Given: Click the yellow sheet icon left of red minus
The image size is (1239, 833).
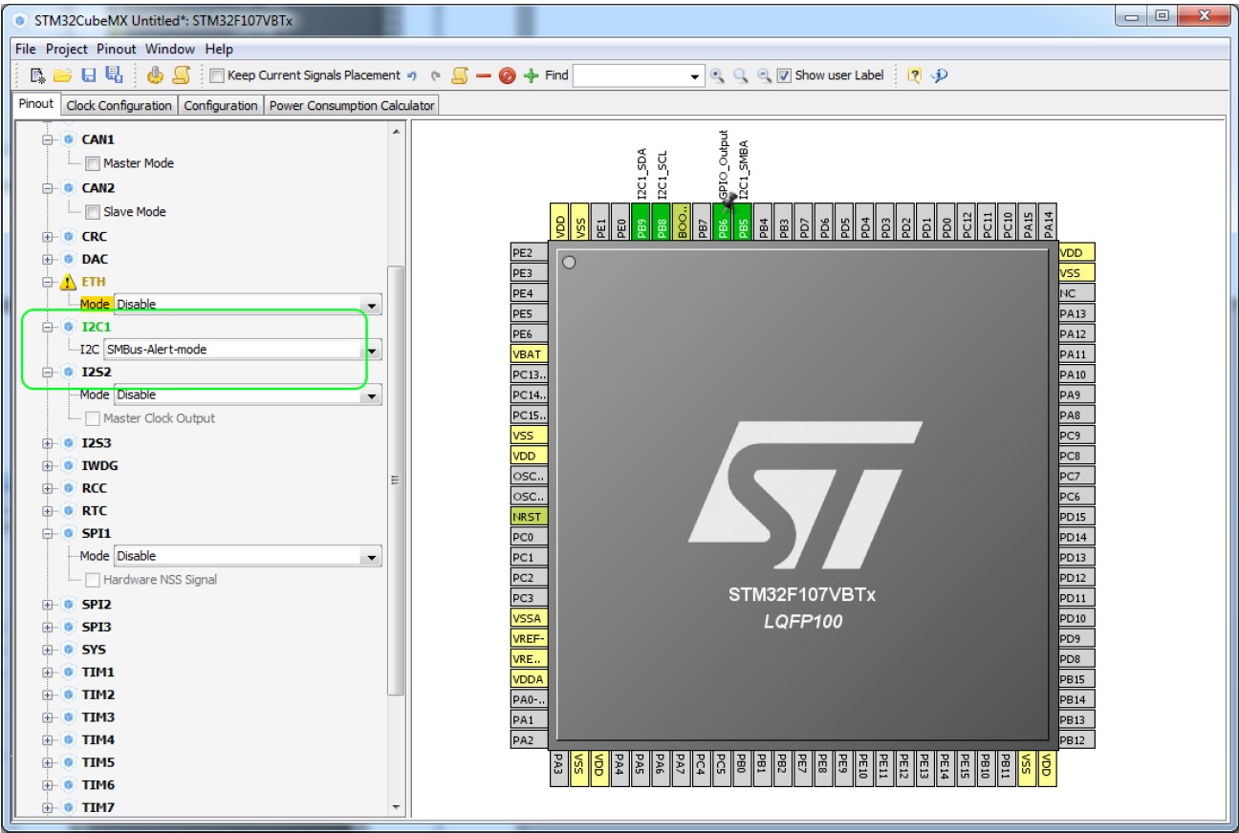Looking at the screenshot, I should [460, 75].
